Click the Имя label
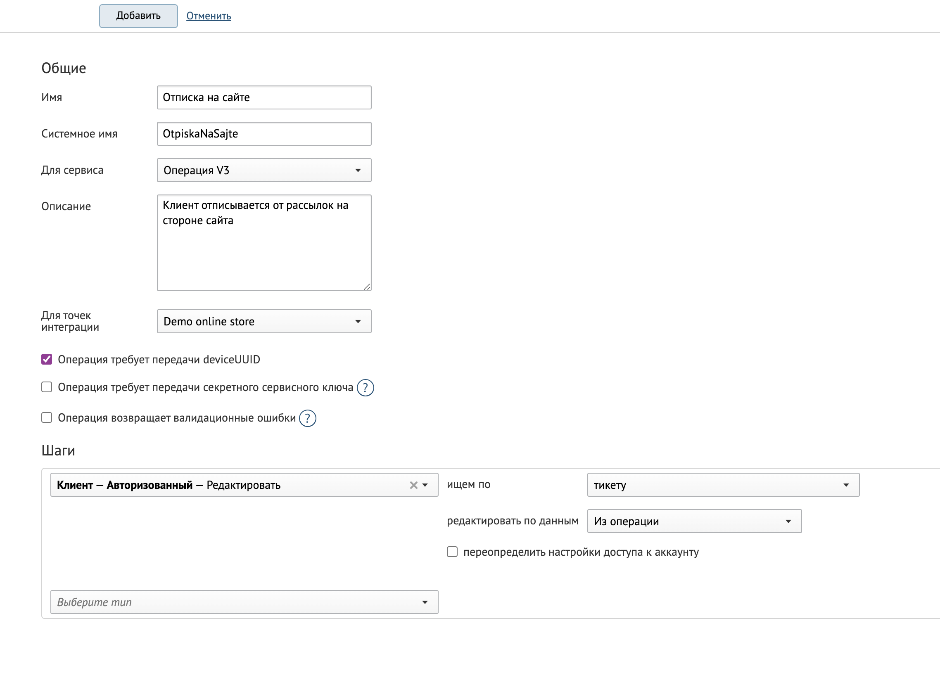 pyautogui.click(x=52, y=97)
